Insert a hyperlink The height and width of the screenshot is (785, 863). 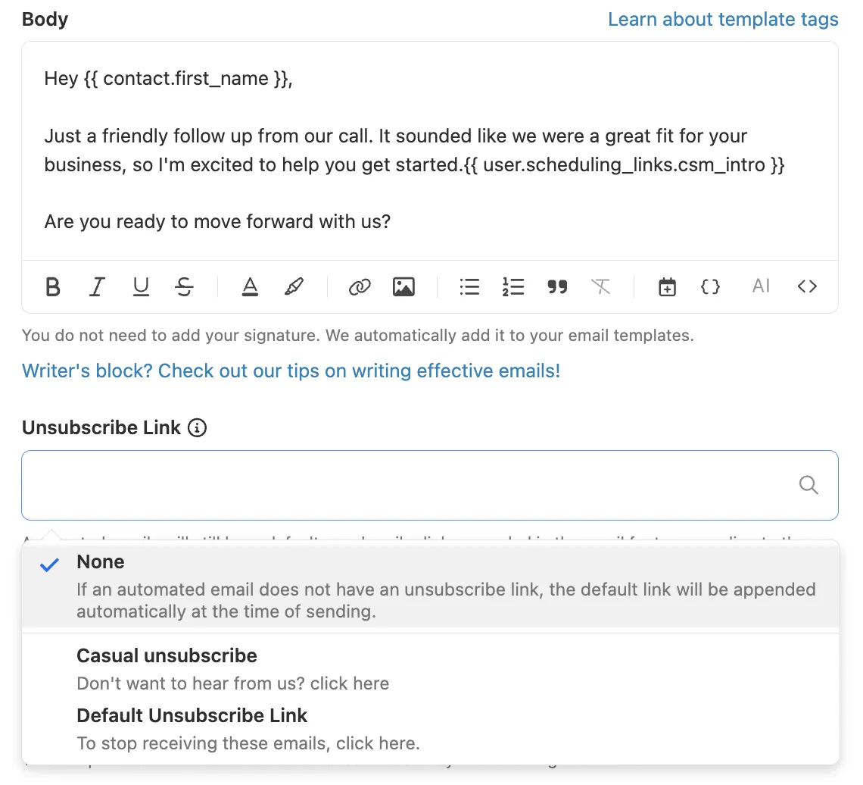(360, 287)
